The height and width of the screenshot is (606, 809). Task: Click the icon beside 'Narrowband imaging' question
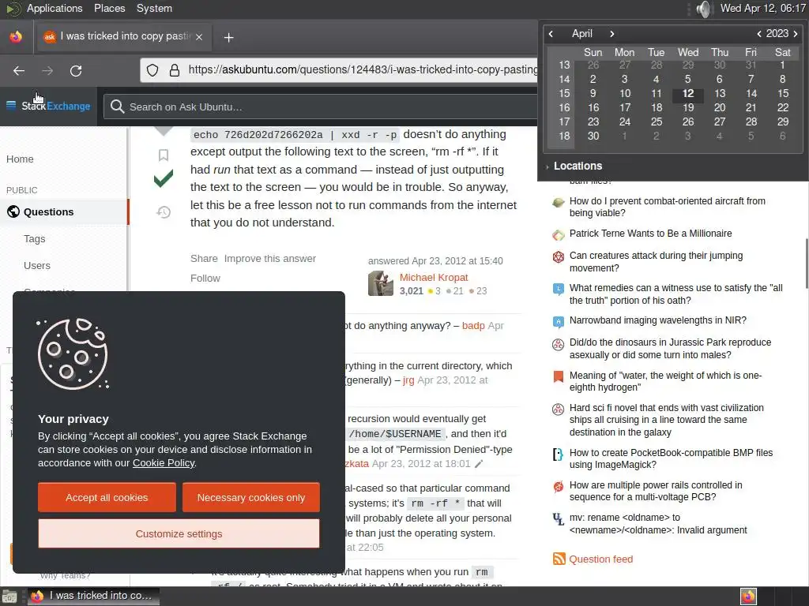pos(559,322)
